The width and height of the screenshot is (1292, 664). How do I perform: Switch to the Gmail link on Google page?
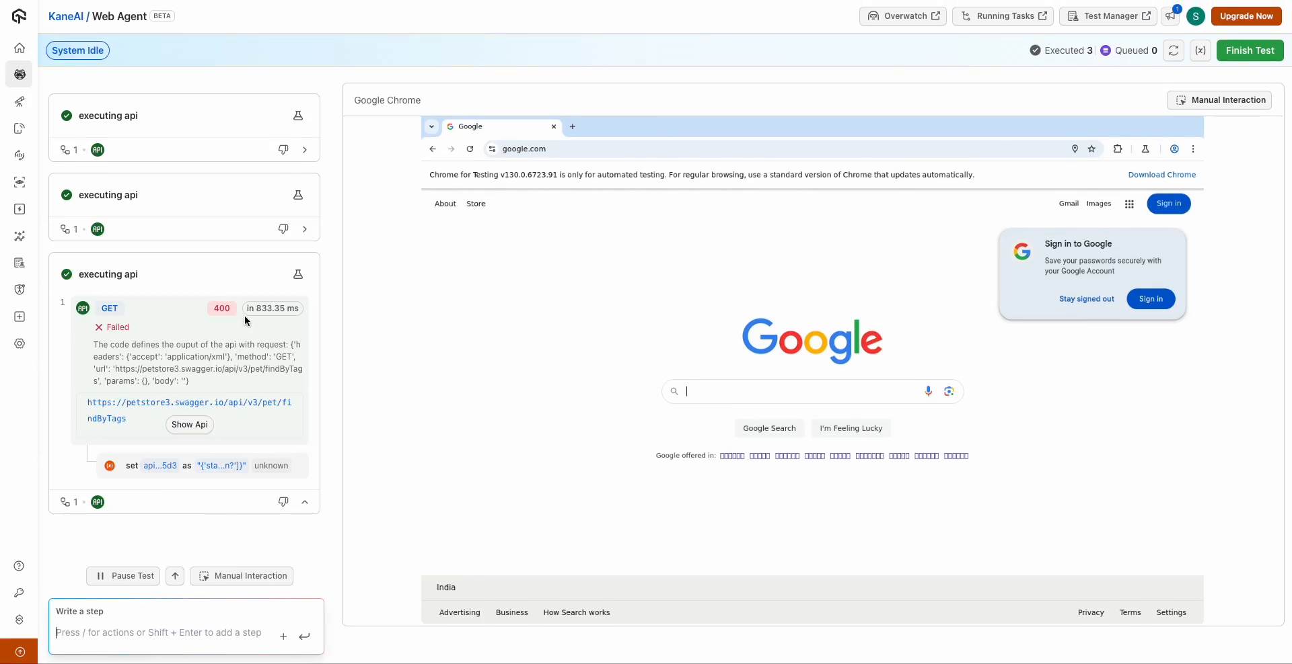1069,204
